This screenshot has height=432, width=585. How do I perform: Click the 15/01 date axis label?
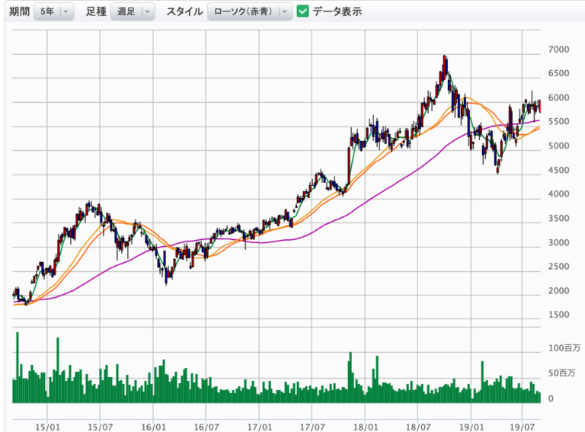47,427
